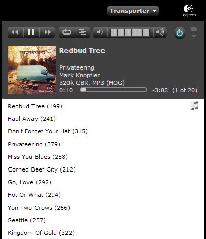Image resolution: width=206 pixels, height=239 pixels.
Task: Click the music note icon by Redbud Tree
Action: point(194,106)
